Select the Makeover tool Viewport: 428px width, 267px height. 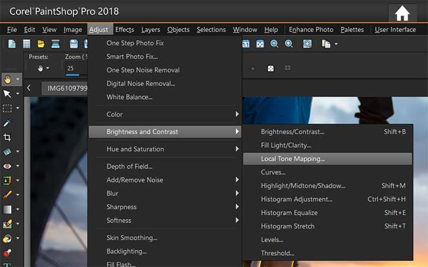click(x=7, y=180)
